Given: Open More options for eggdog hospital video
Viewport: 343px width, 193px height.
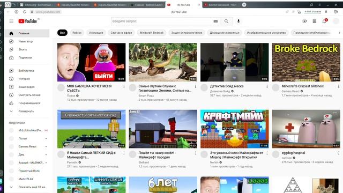Looking at the screenshot, I should 339,153.
